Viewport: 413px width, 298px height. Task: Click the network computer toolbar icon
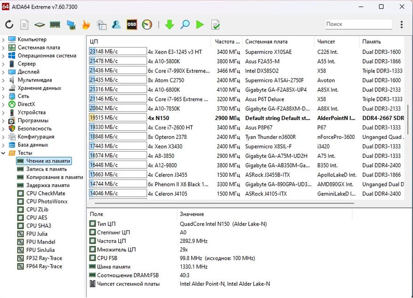(71, 25)
